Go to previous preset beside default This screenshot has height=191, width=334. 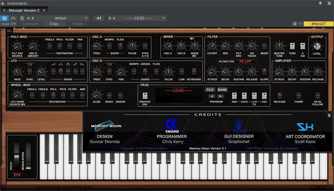pos(28,18)
